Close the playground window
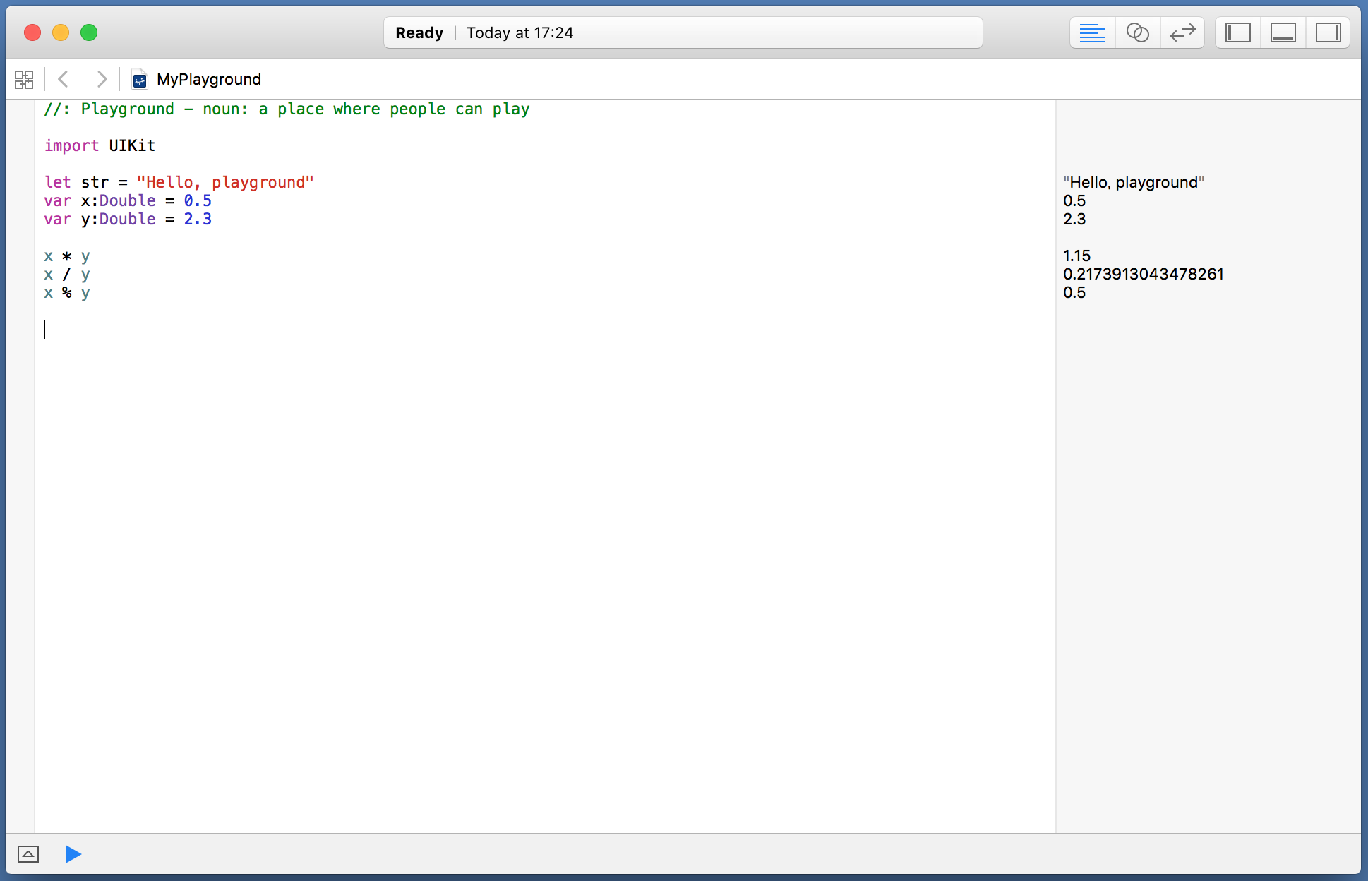1368x881 pixels. 32,32
